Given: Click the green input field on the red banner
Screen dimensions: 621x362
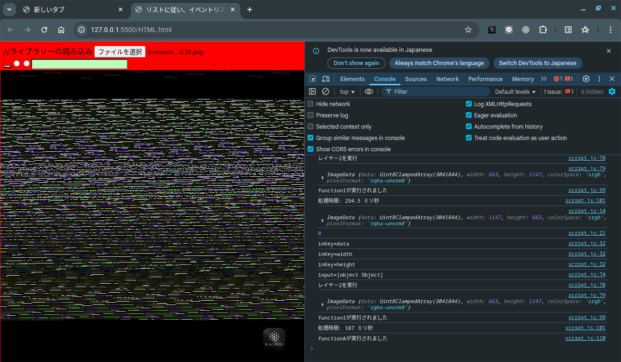Looking at the screenshot, I should (x=79, y=64).
